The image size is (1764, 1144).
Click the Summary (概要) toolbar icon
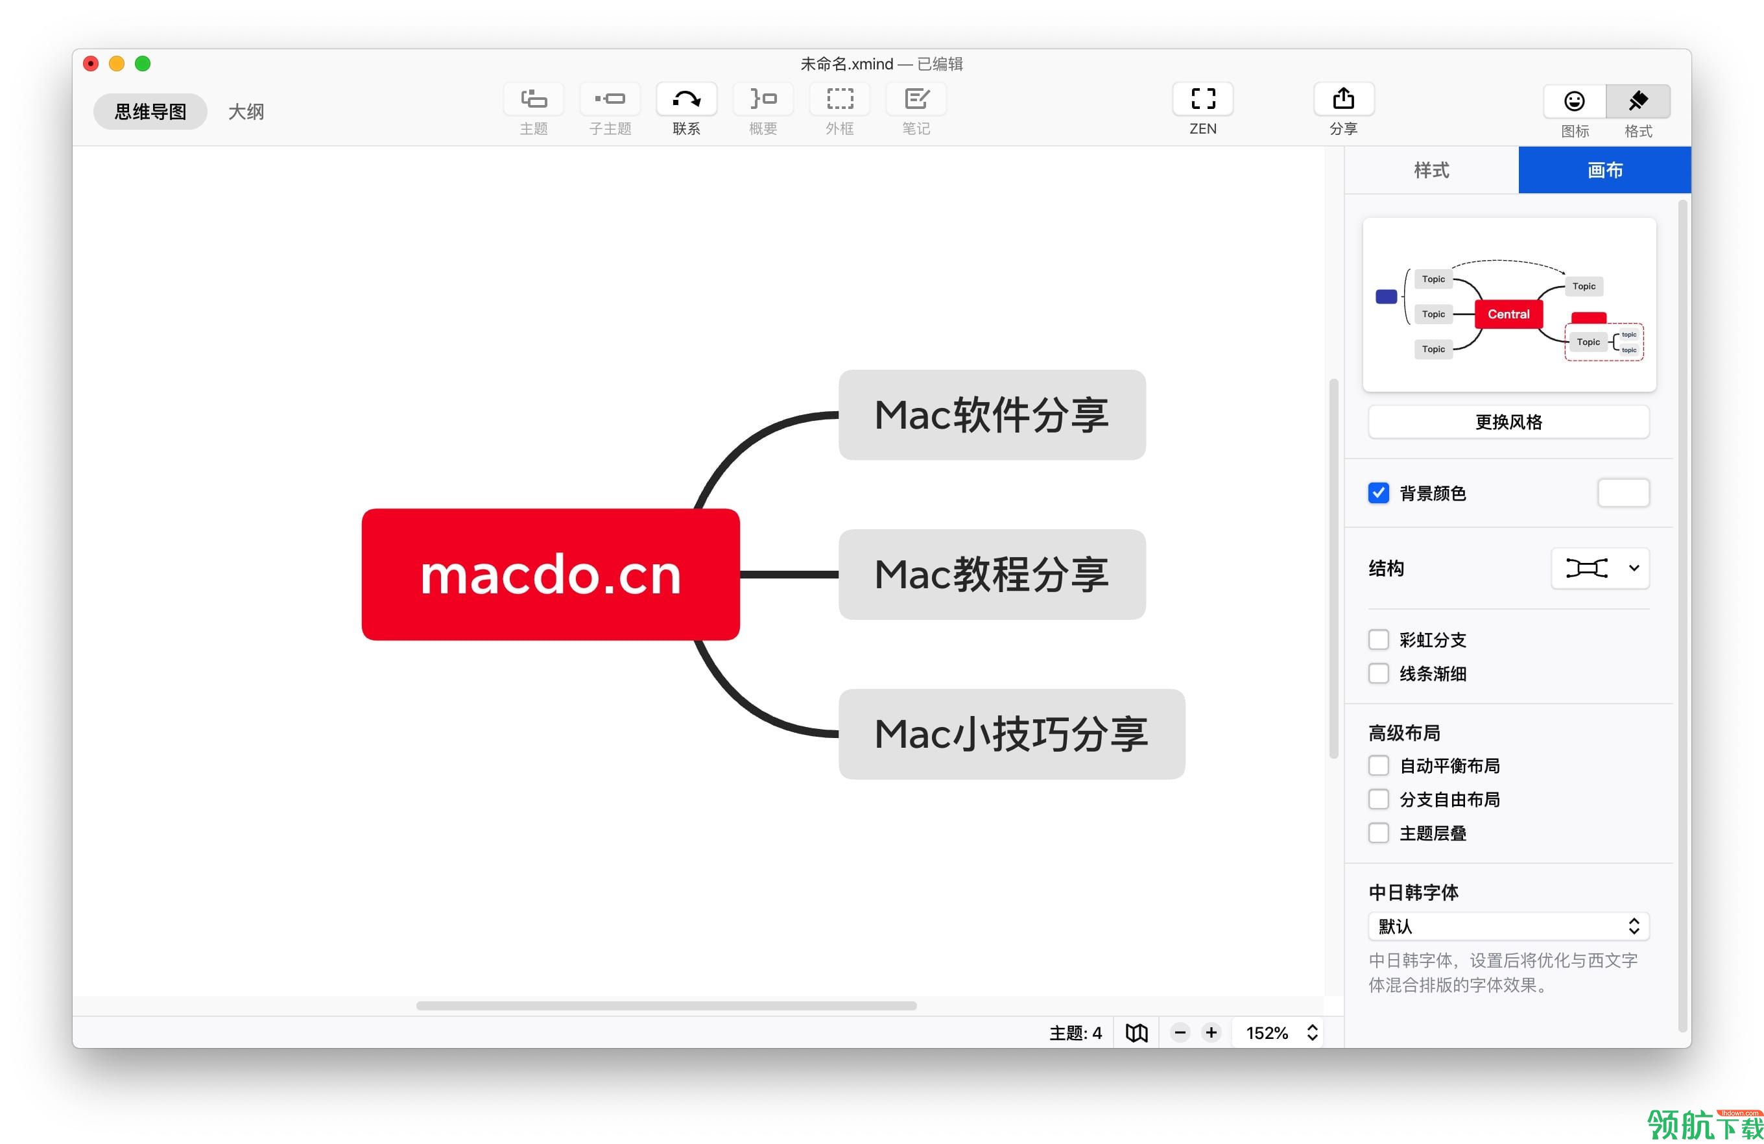pos(763,99)
